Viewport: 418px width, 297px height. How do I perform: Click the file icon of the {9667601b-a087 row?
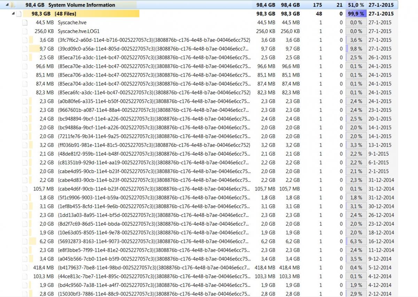coord(24,110)
